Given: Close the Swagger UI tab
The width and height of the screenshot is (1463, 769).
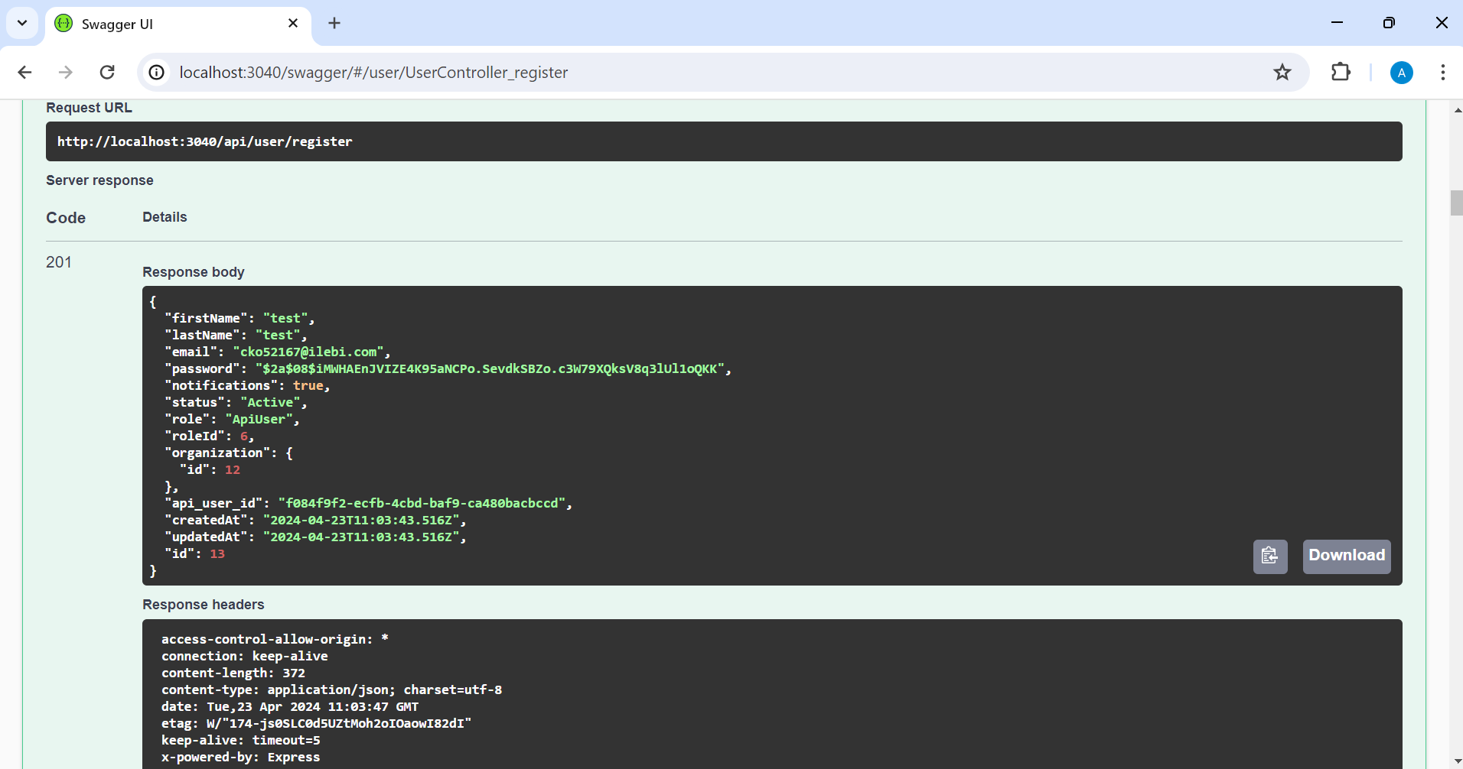Looking at the screenshot, I should point(293,23).
